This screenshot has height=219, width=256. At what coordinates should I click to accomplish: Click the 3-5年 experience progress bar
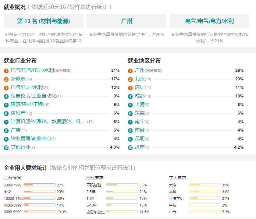(x=122, y=191)
